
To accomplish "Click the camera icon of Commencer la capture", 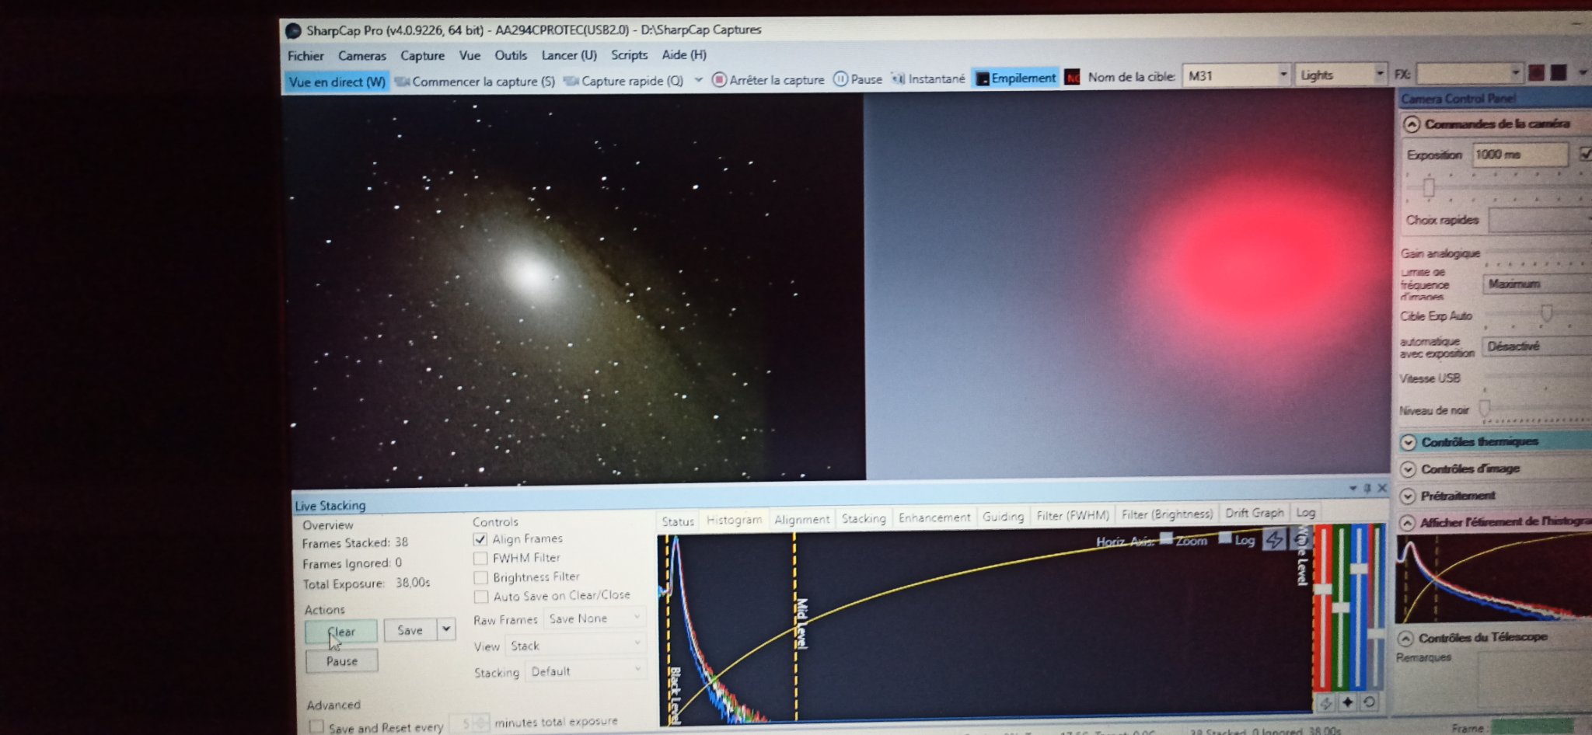I will pyautogui.click(x=402, y=82).
